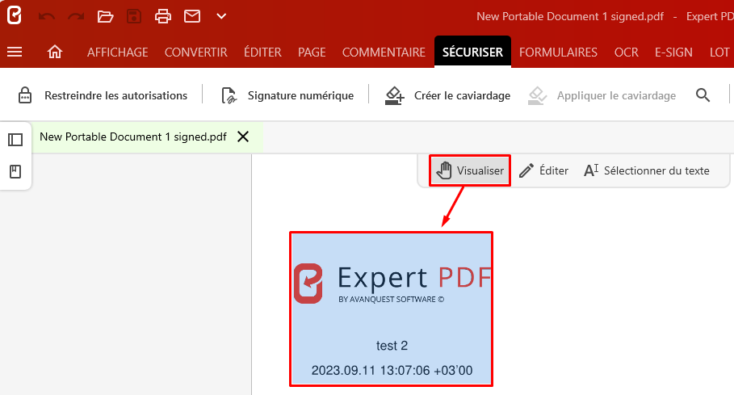The height and width of the screenshot is (395, 734).
Task: Click the signature date 2023.09.11 13:07:06
Action: (x=392, y=370)
